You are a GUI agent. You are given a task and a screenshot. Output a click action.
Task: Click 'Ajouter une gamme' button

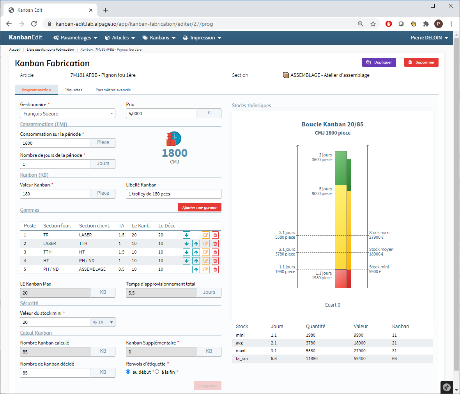[x=200, y=208]
